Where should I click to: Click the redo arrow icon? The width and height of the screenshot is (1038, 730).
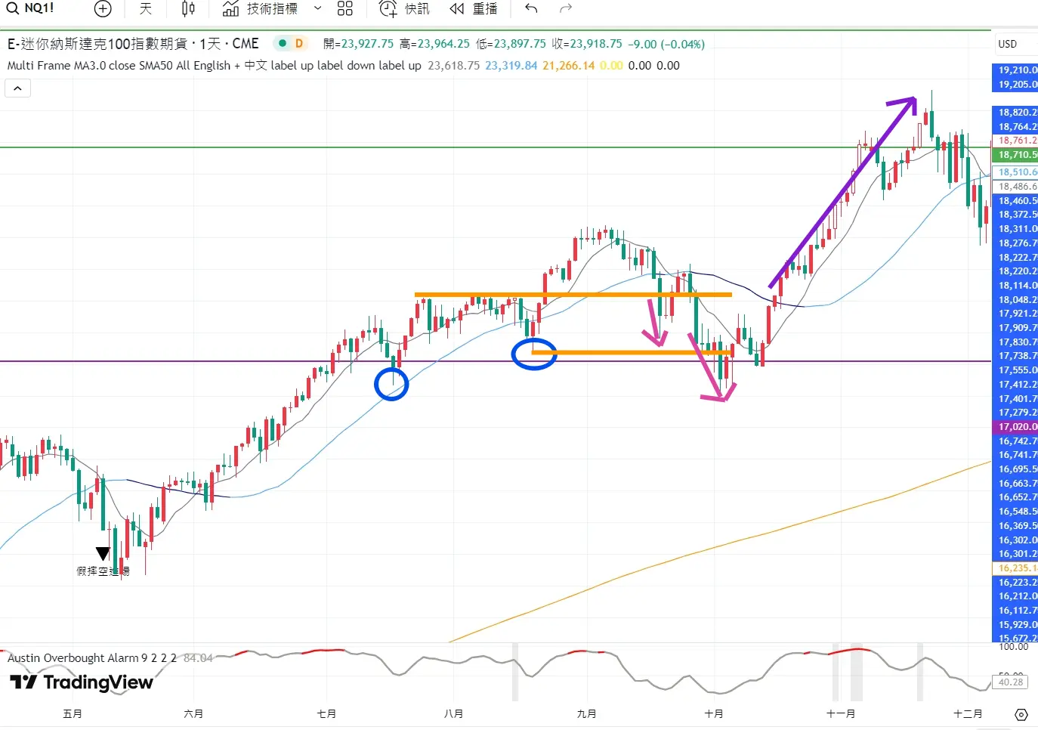(x=566, y=9)
